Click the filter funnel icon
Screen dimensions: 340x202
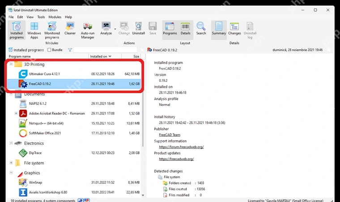pos(70,50)
